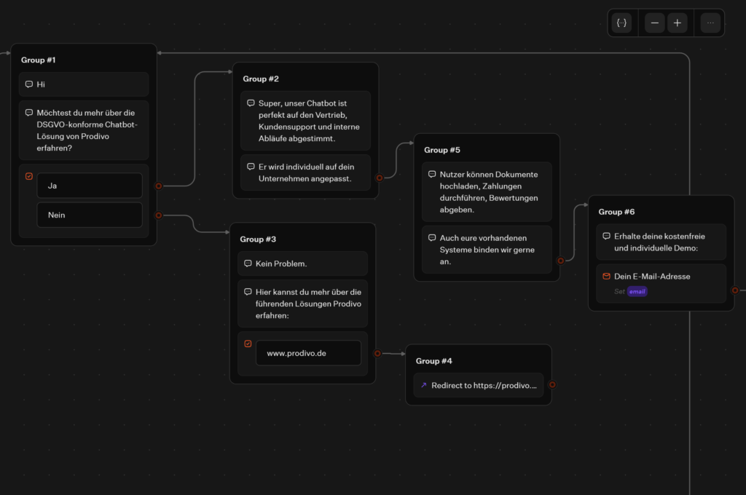Screen dimensions: 746x495
Task: Click the email envelope icon in Group #6
Action: (606, 277)
